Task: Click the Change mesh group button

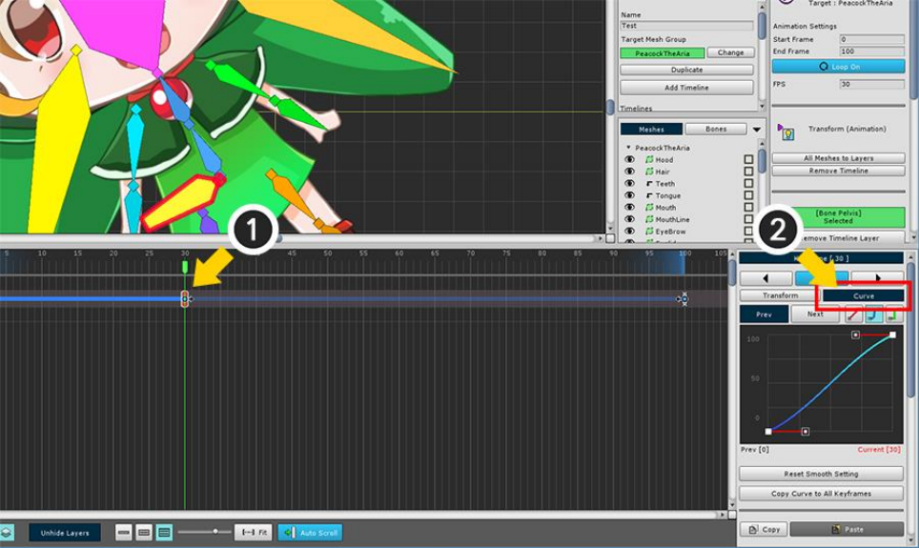Action: tap(730, 52)
